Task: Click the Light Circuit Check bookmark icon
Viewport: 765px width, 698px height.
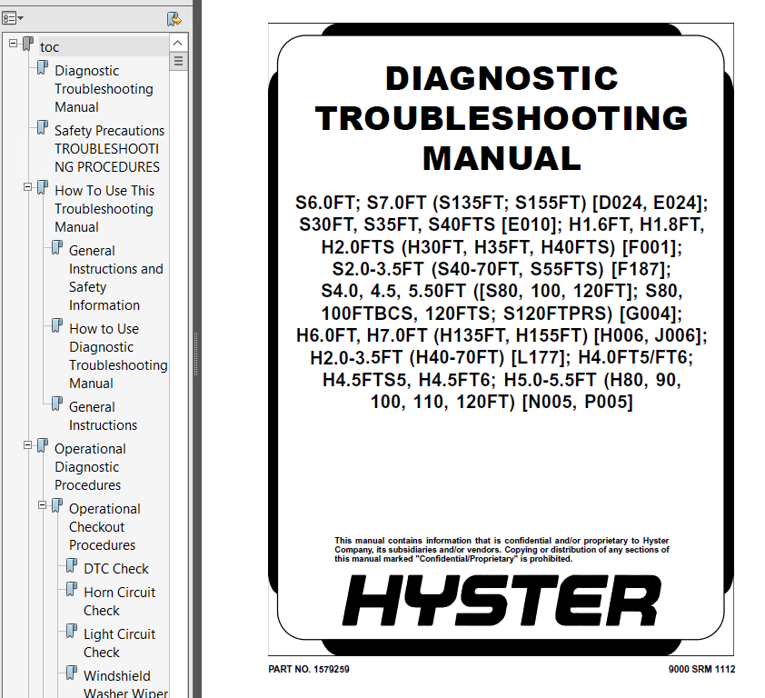Action: (72, 631)
